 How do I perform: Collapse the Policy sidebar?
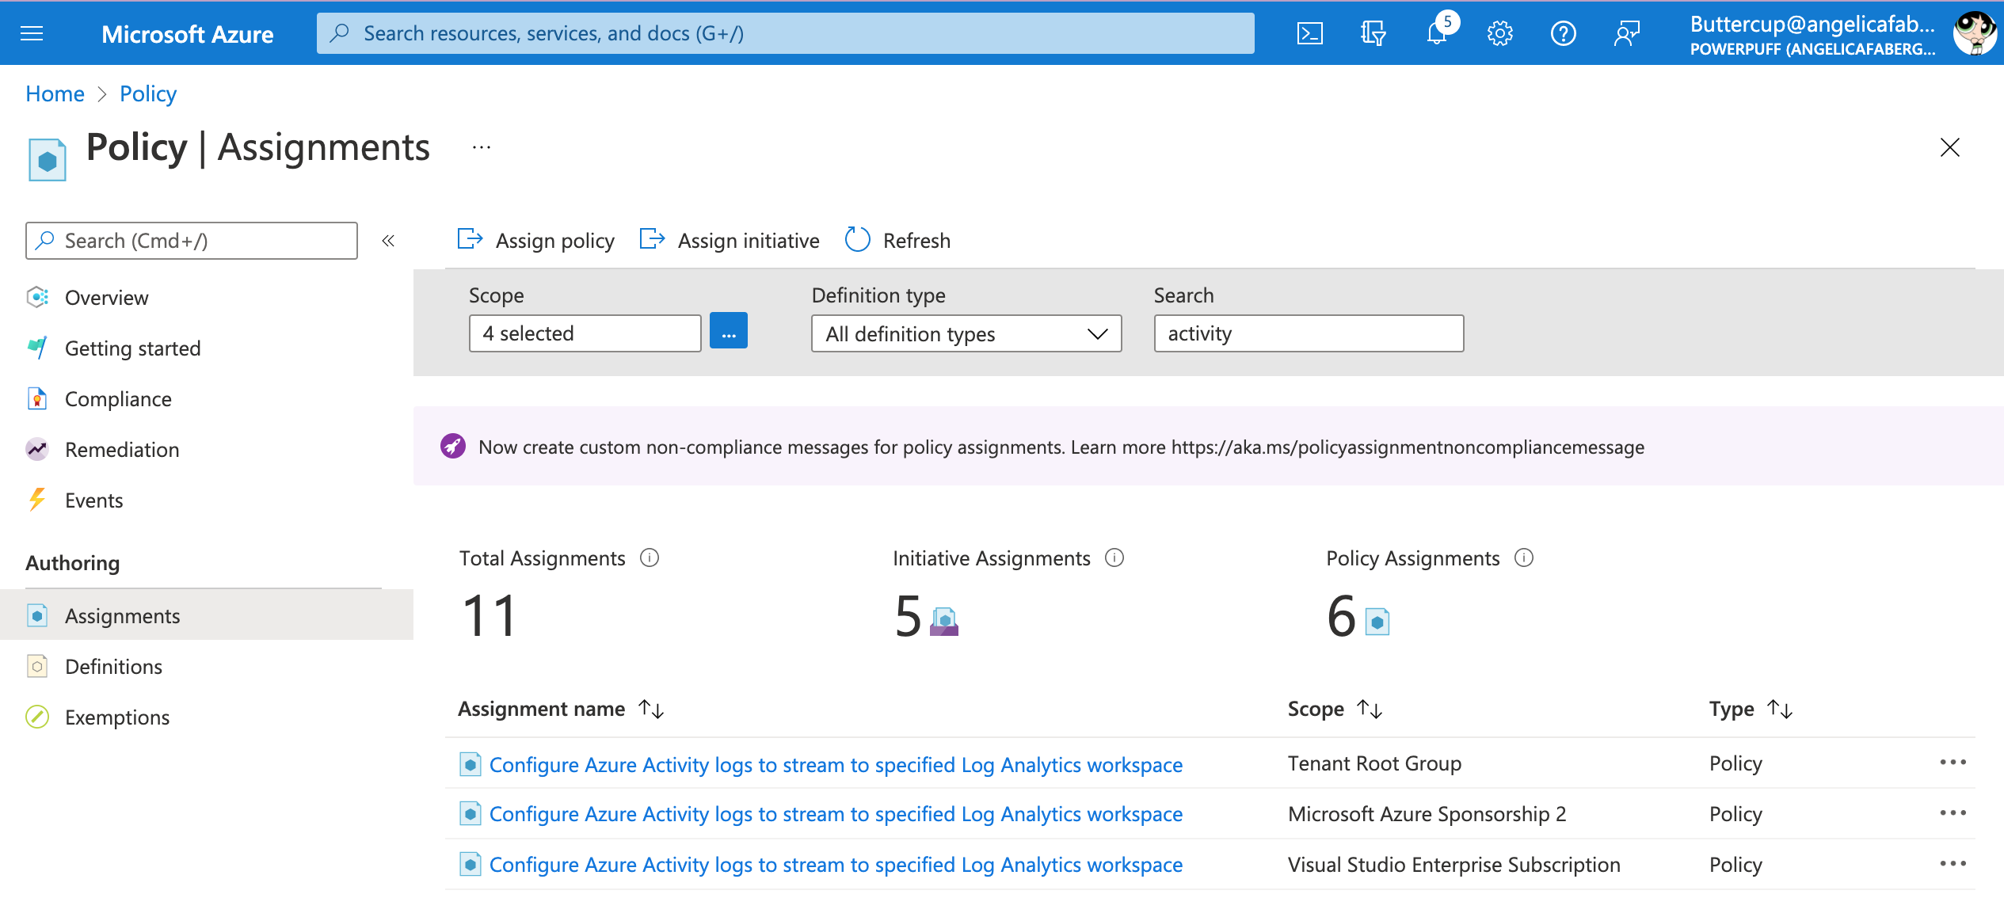pyautogui.click(x=387, y=240)
